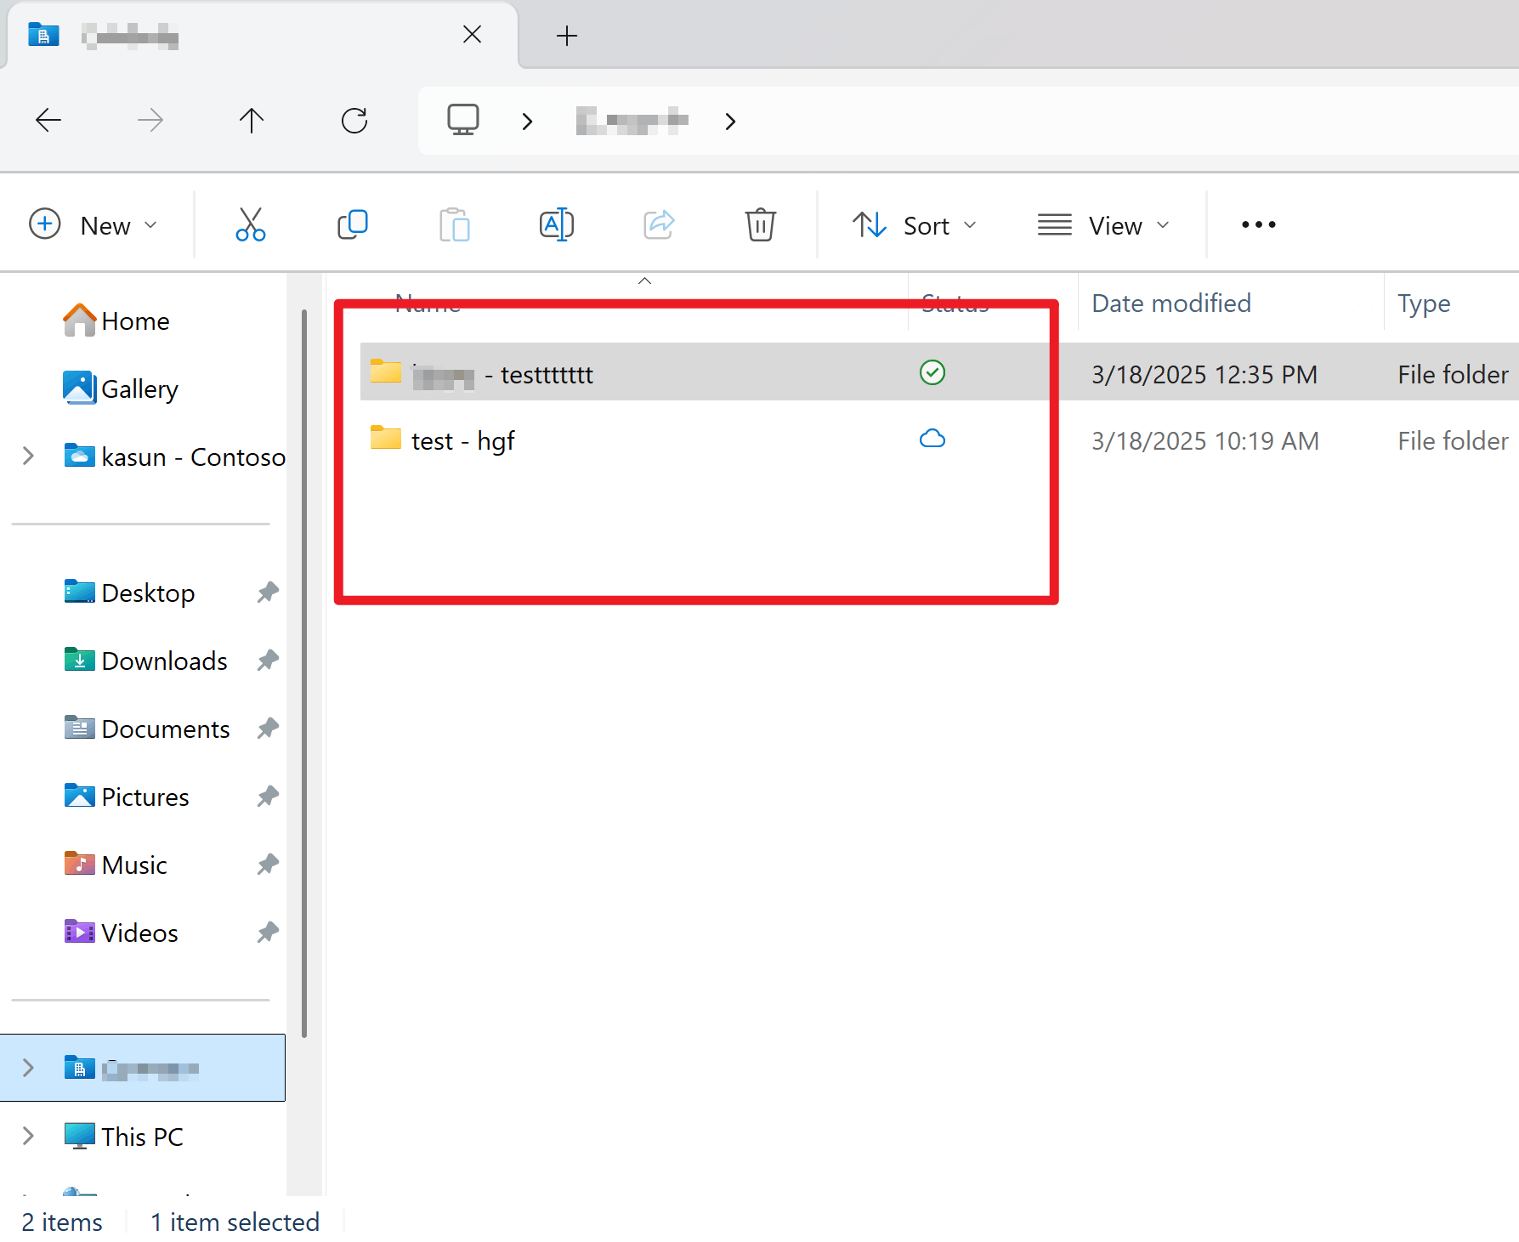The width and height of the screenshot is (1519, 1242).
Task: Navigate up one folder level
Action: click(x=252, y=121)
